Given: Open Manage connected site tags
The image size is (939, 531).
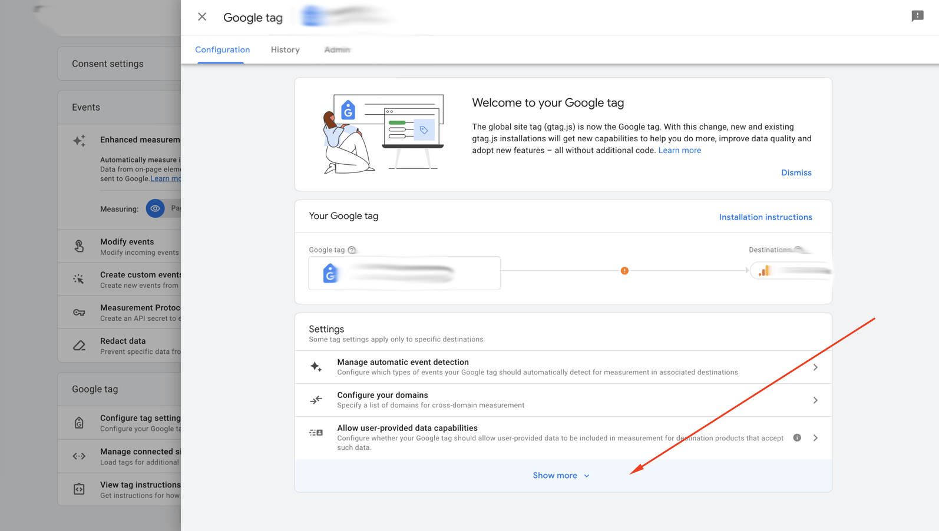Looking at the screenshot, I should click(x=119, y=456).
